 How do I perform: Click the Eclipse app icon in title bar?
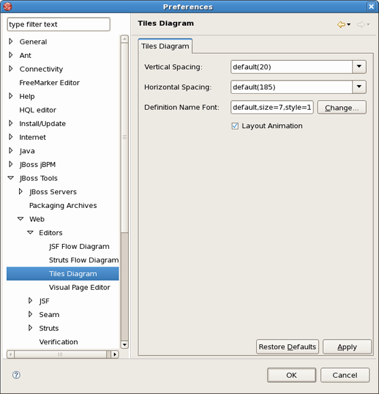[7, 6]
